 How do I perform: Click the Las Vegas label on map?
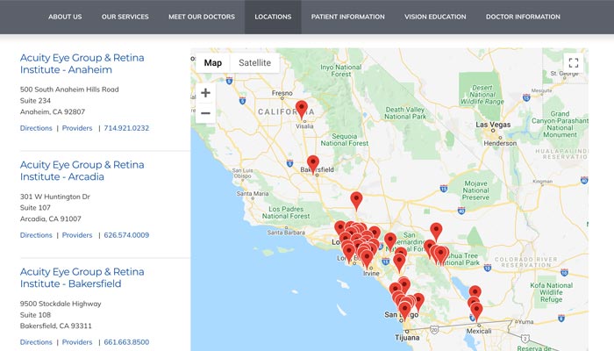[493, 125]
